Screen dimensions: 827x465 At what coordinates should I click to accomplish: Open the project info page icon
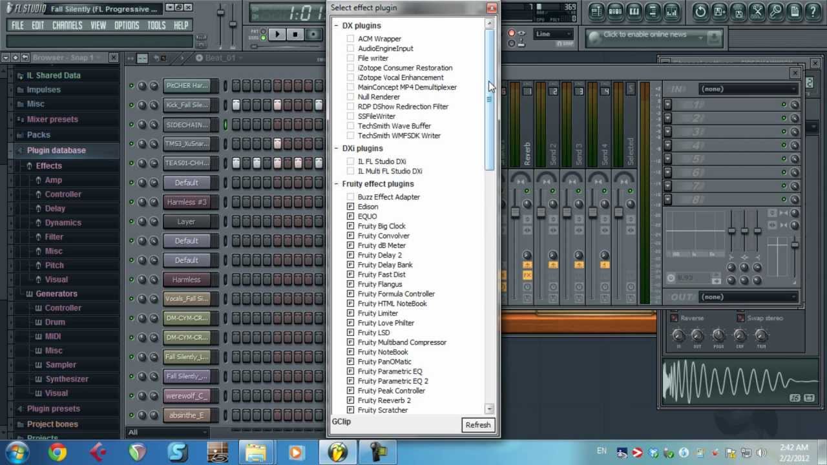pyautogui.click(x=794, y=11)
